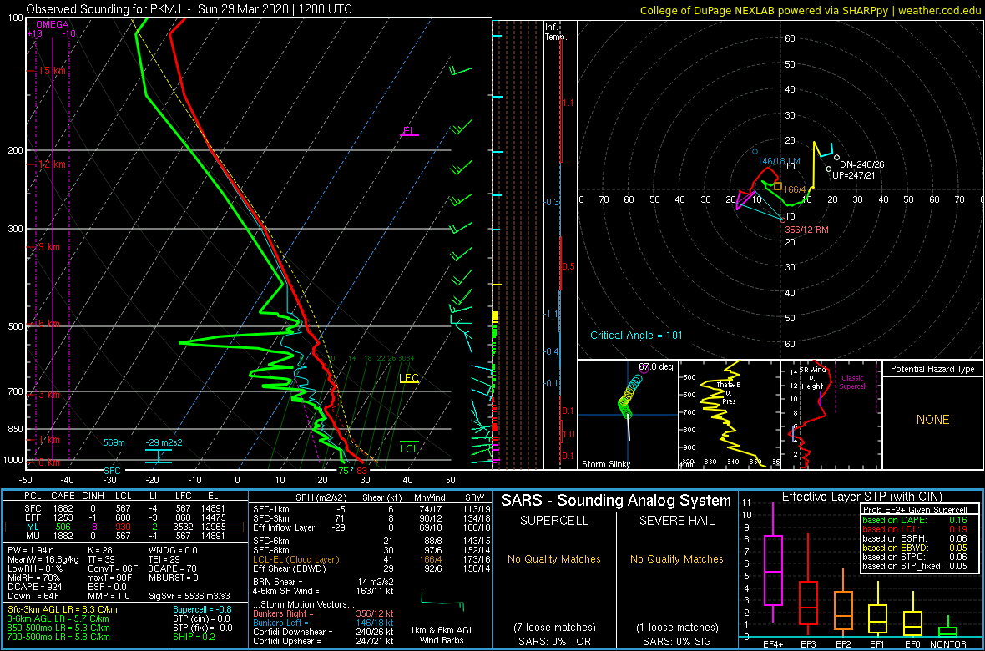Click the 'SFC-1km' shear row

click(x=371, y=508)
